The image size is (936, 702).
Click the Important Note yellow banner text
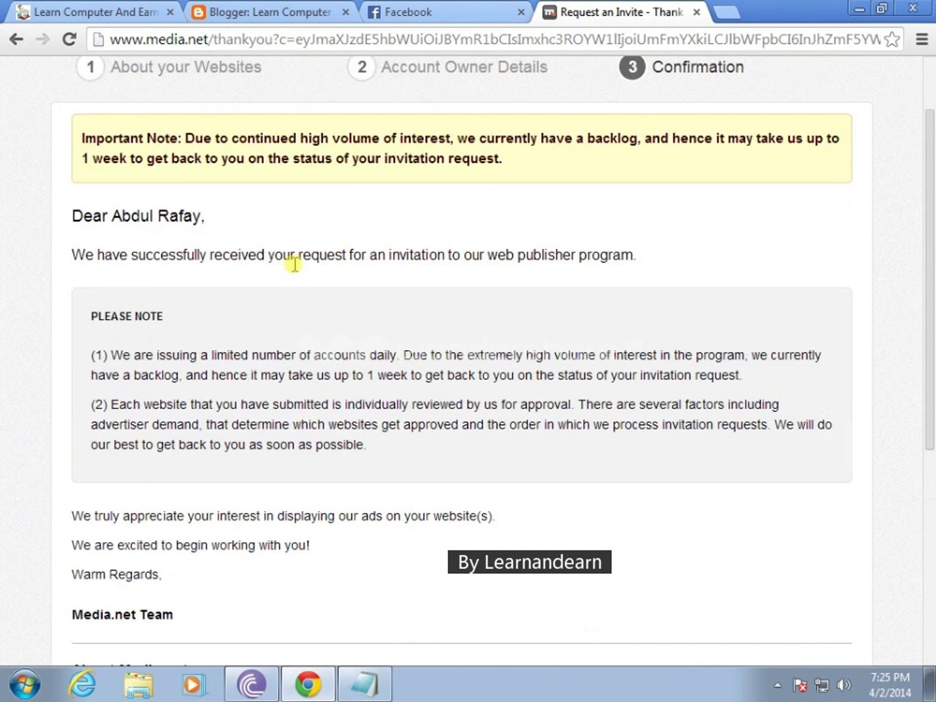point(460,148)
